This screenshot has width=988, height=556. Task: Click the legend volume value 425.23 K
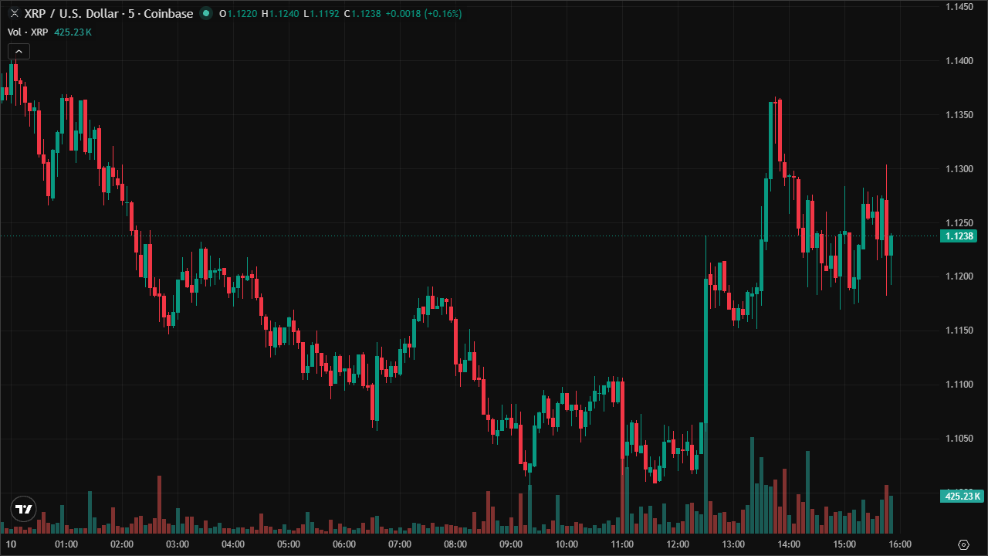[72, 32]
